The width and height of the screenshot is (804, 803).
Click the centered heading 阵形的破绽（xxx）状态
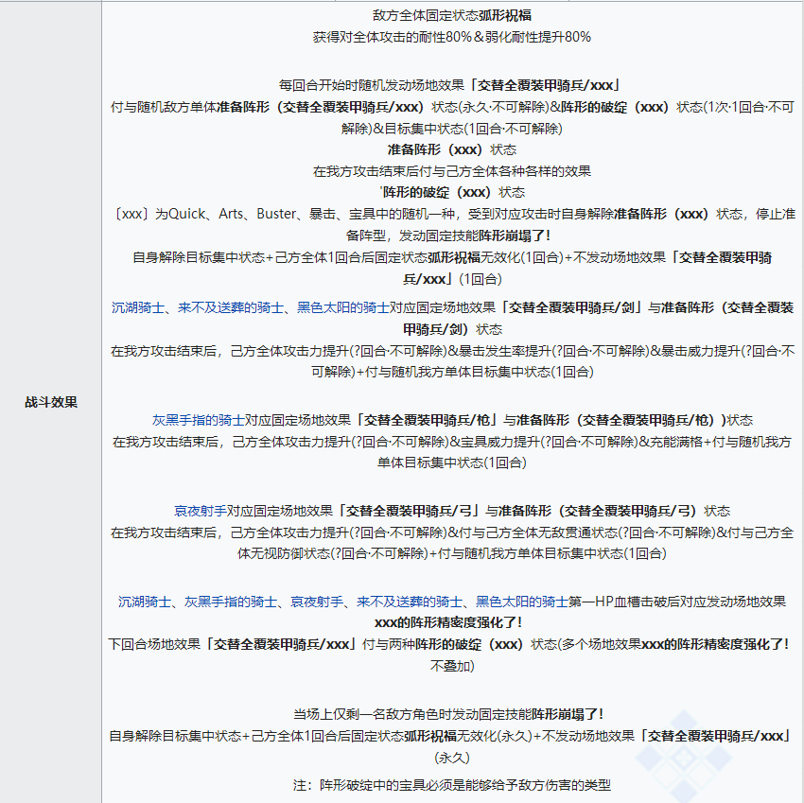click(x=452, y=192)
